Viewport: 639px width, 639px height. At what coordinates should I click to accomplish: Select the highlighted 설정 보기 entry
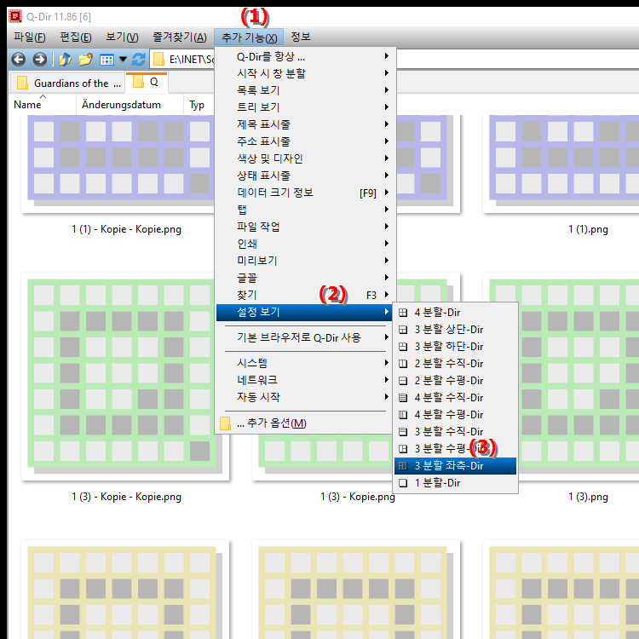point(304,313)
